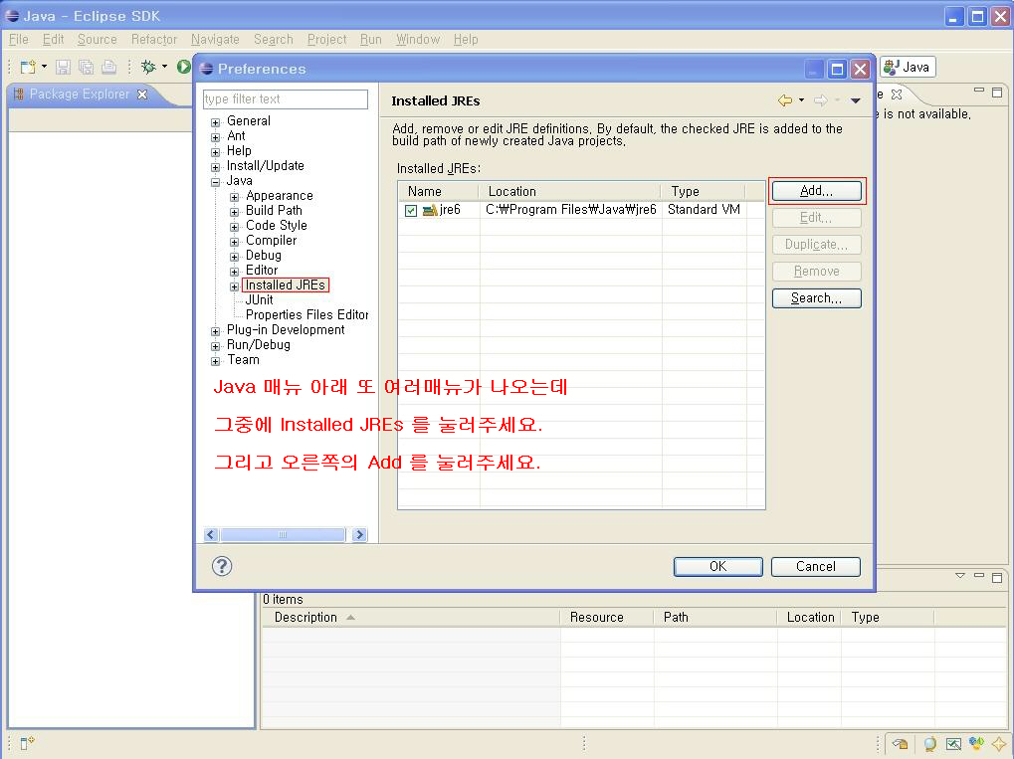Open the Navigate menu

click(215, 40)
